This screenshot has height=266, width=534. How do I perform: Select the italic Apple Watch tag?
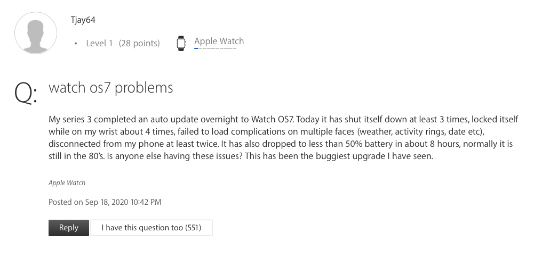67,182
